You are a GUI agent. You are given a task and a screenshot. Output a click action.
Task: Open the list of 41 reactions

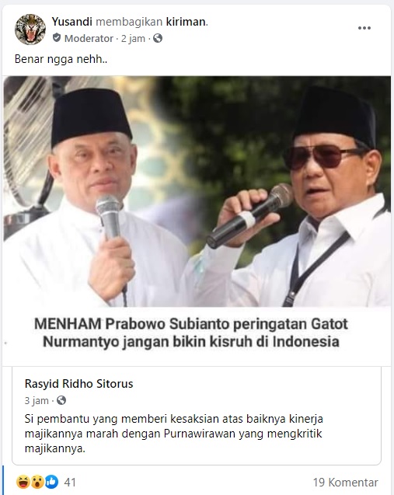tap(70, 483)
